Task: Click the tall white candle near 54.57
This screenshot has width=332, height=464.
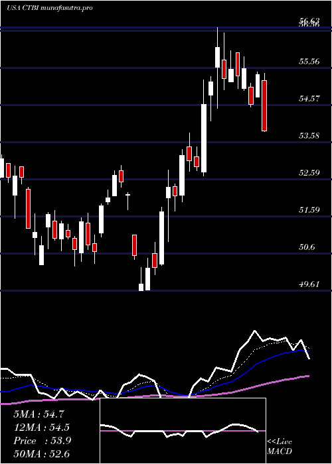Action: click(204, 138)
